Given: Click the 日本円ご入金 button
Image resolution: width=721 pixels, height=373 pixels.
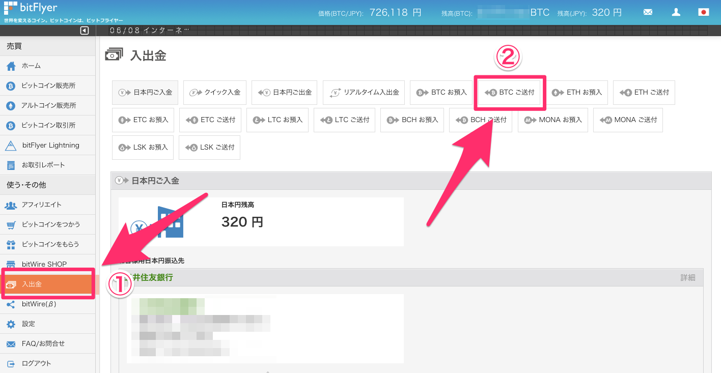Looking at the screenshot, I should click(x=145, y=93).
